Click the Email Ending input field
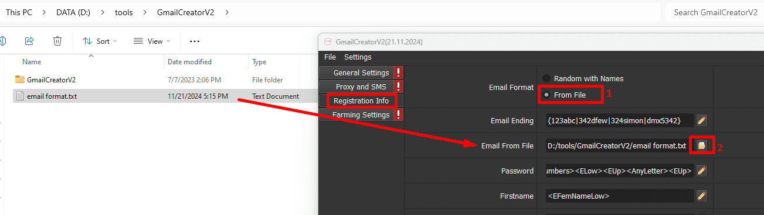This screenshot has height=215, width=764. 620,121
